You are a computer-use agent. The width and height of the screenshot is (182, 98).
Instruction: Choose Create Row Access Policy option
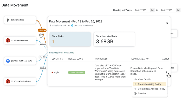tap(149, 89)
